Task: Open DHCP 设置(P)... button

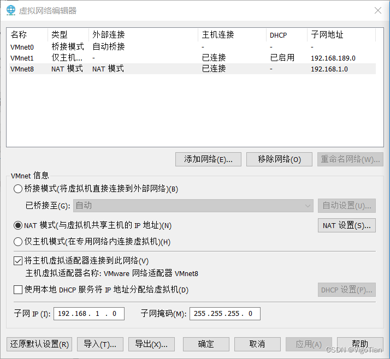Action: 347,290
